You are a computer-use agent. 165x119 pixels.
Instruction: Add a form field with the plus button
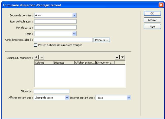36,57
